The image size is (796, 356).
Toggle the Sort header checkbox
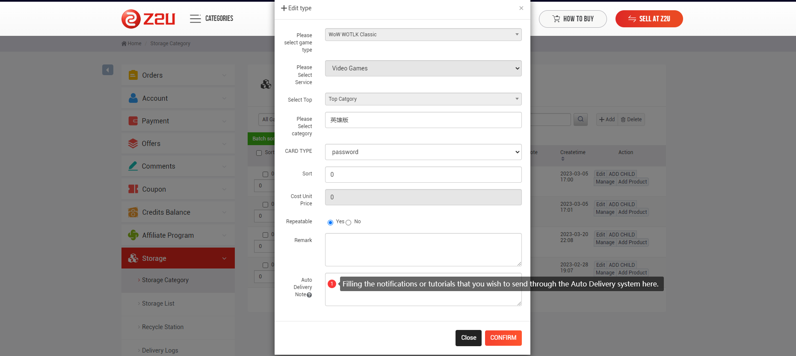click(259, 153)
